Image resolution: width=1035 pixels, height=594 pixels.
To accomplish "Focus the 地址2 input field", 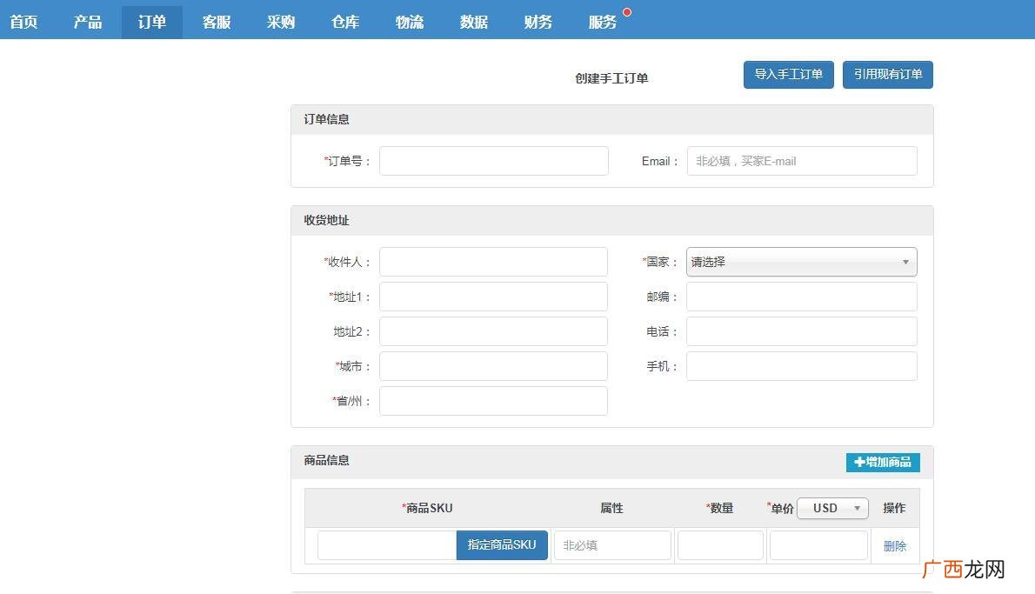I will coord(494,331).
